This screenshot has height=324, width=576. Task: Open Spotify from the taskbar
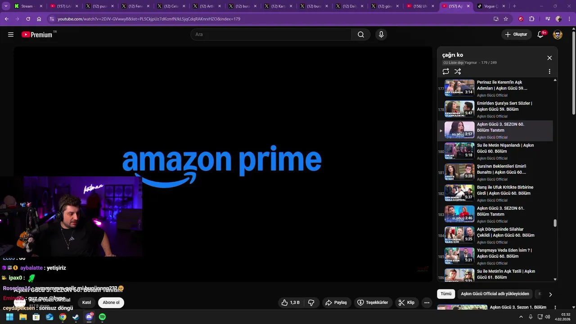[102, 317]
